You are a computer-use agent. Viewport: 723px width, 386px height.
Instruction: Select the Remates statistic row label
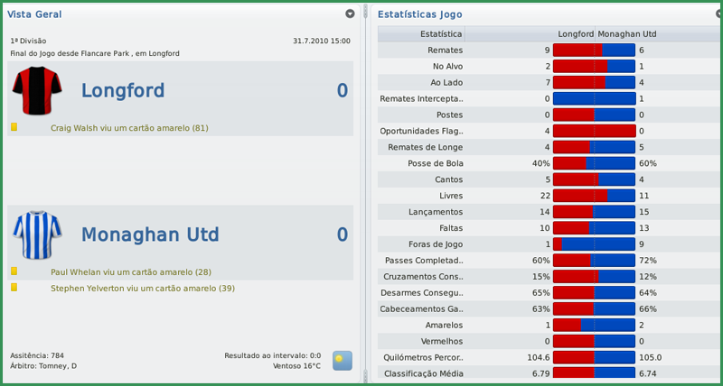[445, 51]
